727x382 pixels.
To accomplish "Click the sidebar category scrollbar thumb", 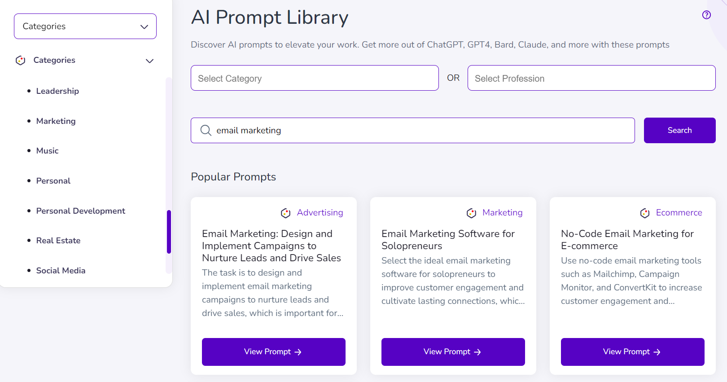I will tap(169, 232).
